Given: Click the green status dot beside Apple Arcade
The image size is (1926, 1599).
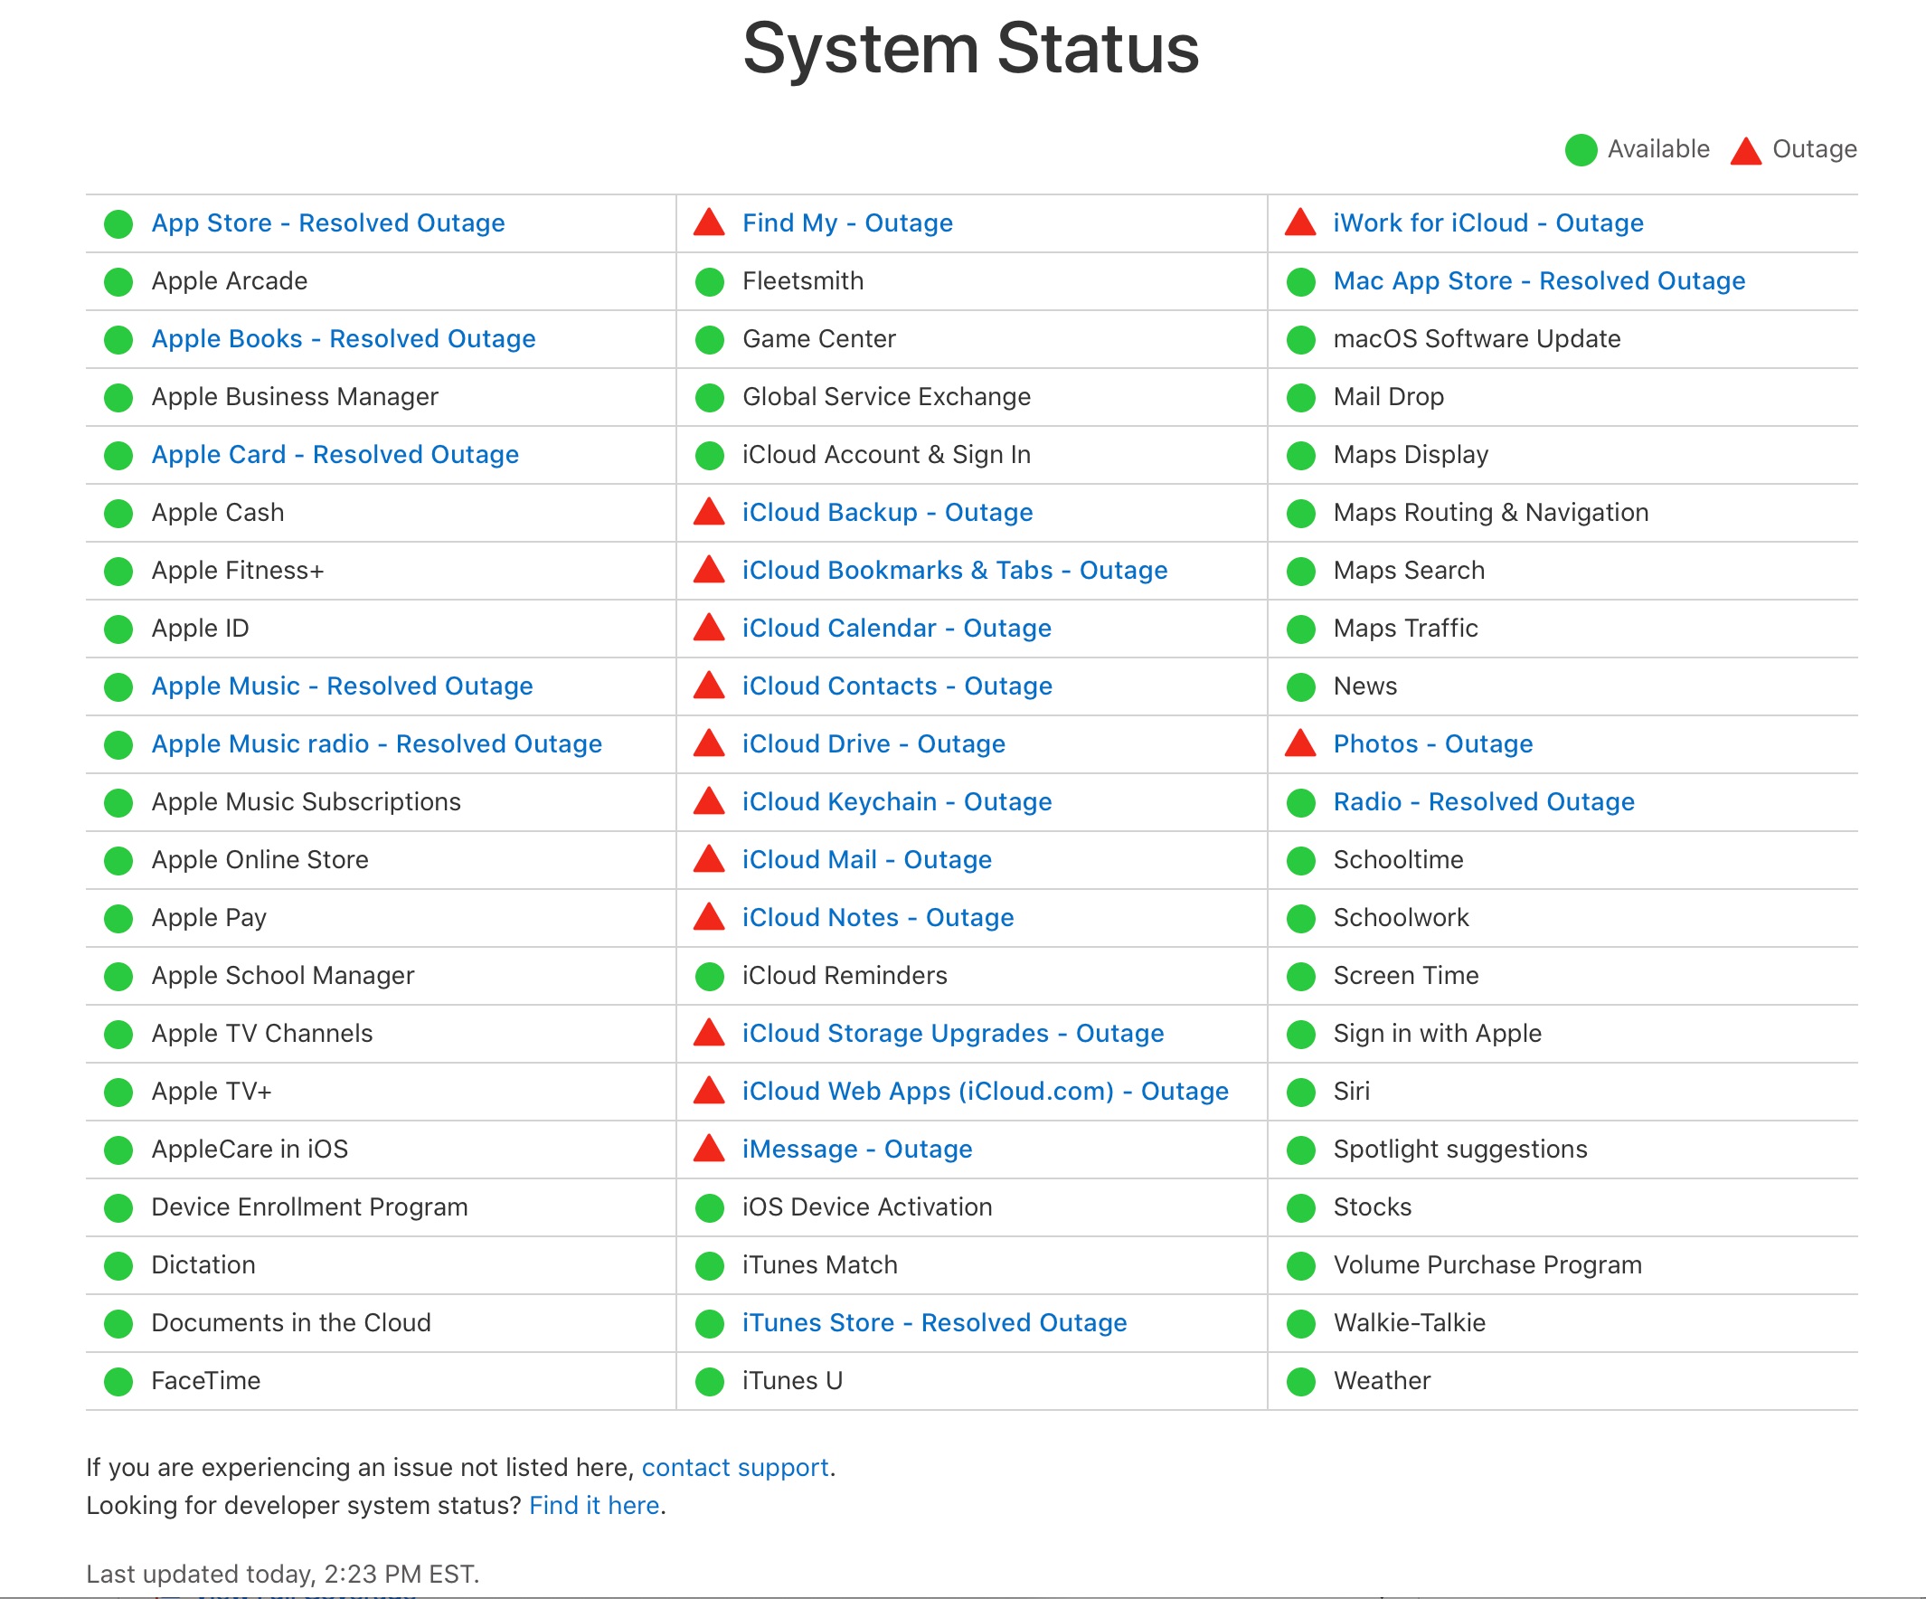Looking at the screenshot, I should pos(118,281).
